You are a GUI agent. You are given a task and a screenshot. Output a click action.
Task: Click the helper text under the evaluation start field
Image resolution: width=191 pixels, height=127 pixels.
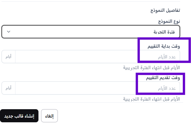point(151,68)
